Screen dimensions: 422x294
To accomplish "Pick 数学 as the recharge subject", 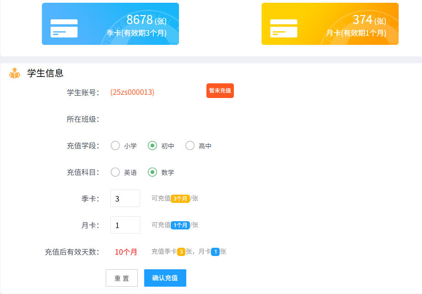I will (152, 173).
